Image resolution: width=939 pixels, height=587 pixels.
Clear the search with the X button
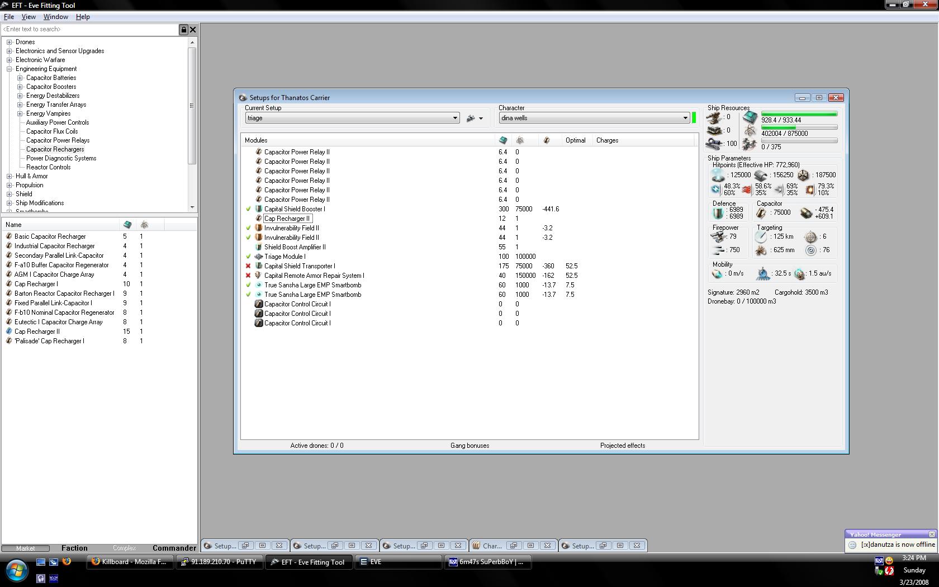point(193,30)
